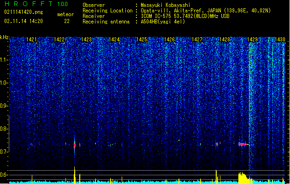This screenshot has width=290, height=184.
Task: Click the HROFFT 1.0.0 title text
Action: click(36, 4)
